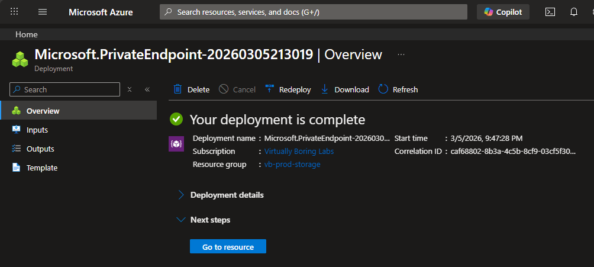Click the Deployment subtitle under title

tap(53, 69)
